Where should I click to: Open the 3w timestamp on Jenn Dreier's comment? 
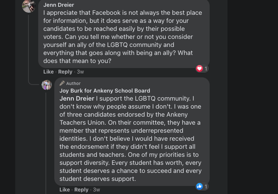(80, 72)
